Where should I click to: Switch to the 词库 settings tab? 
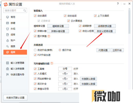click(15, 35)
